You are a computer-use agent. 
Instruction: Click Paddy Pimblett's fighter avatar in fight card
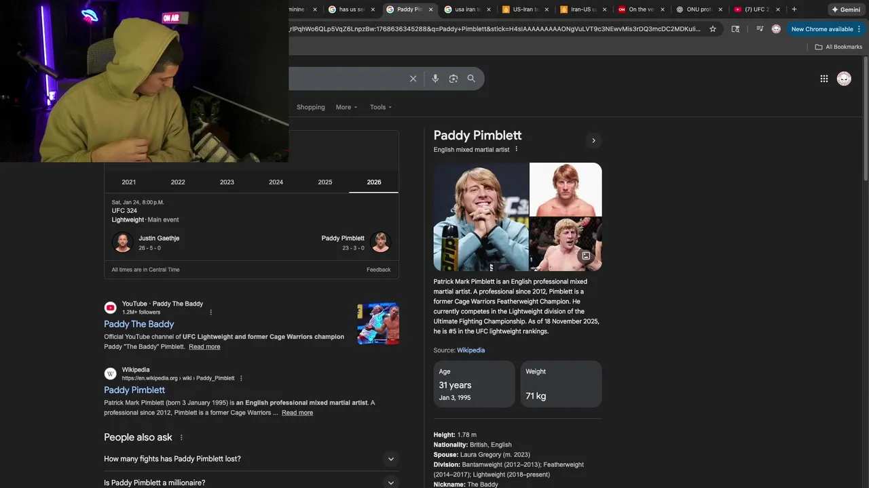tap(380, 242)
